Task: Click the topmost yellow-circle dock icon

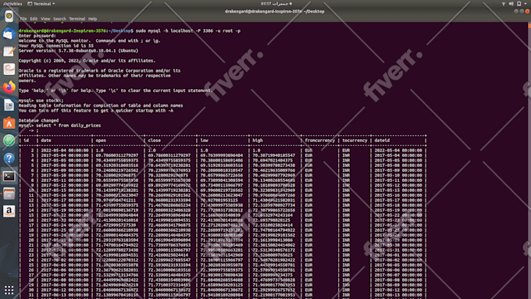Action: point(9,16)
